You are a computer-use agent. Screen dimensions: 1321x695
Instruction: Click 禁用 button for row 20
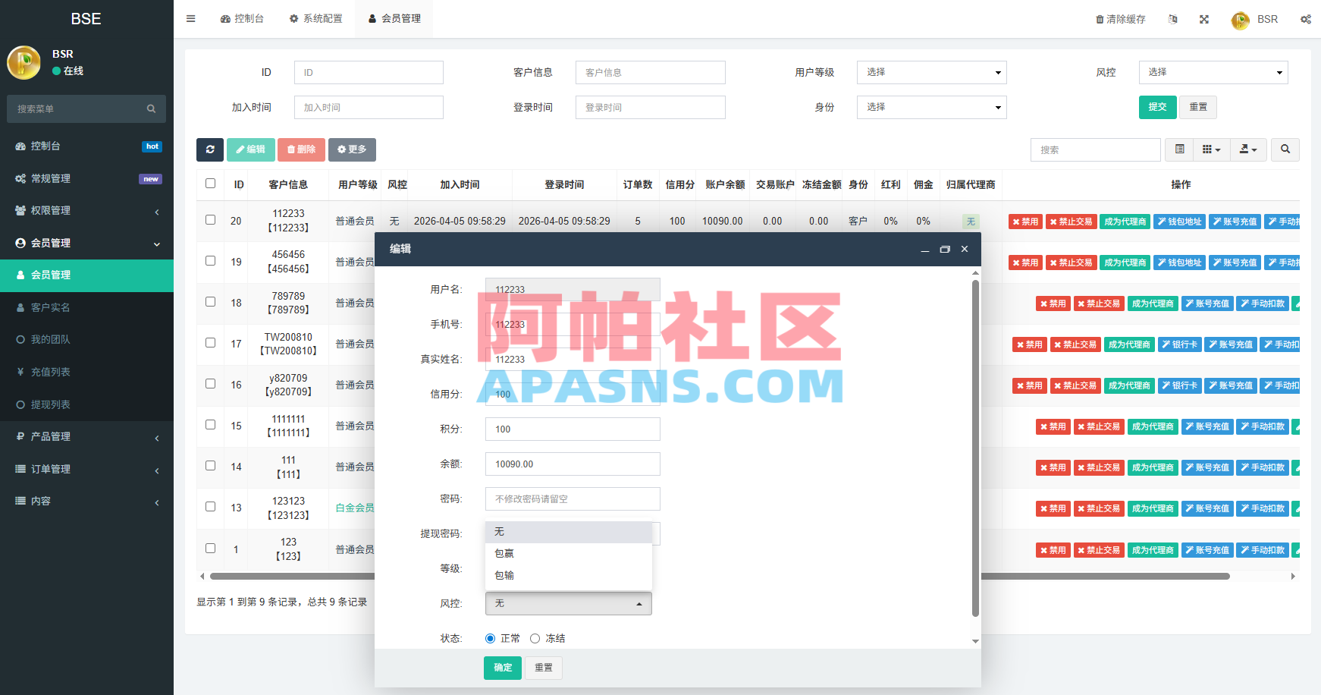1025,222
